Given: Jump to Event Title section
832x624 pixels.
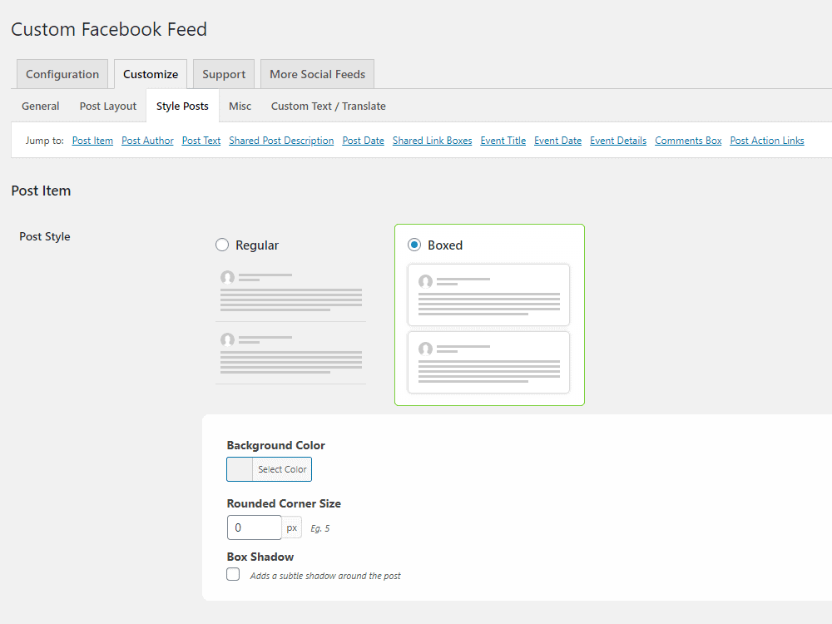Looking at the screenshot, I should [503, 141].
